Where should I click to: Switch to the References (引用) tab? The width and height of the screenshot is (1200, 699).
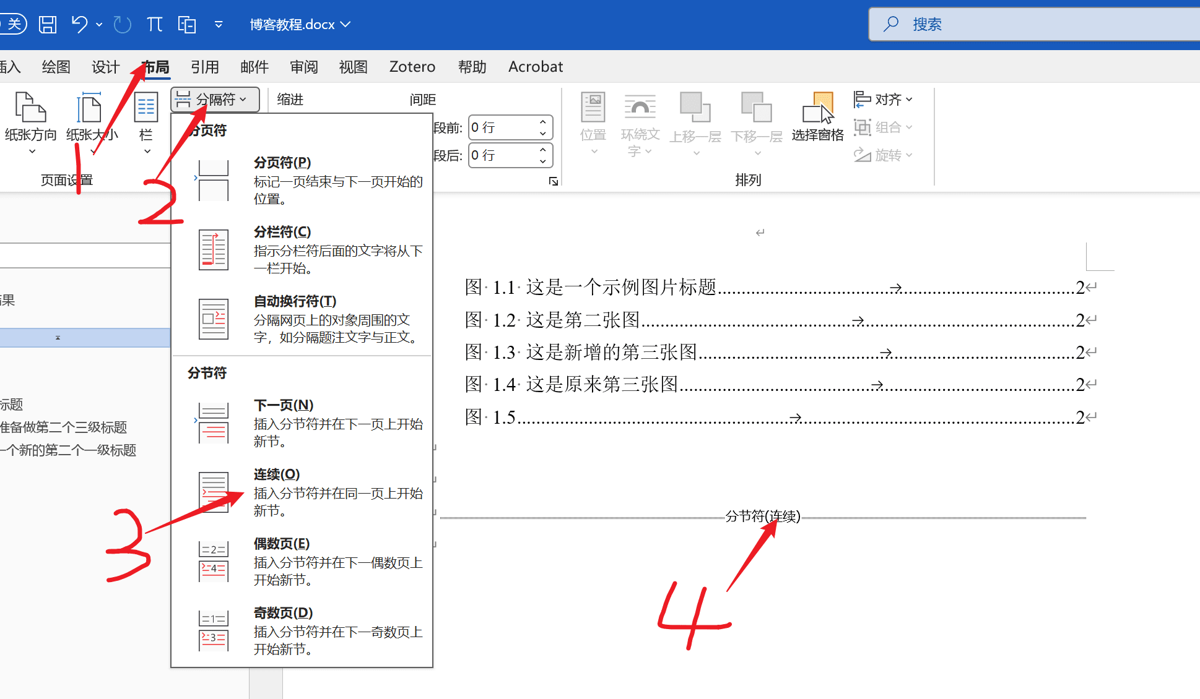(204, 67)
